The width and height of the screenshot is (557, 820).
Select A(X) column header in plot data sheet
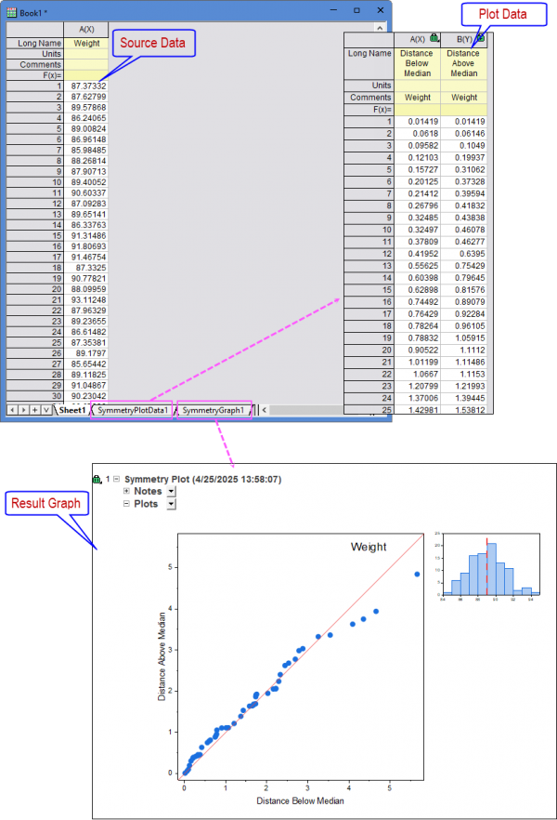(x=417, y=39)
